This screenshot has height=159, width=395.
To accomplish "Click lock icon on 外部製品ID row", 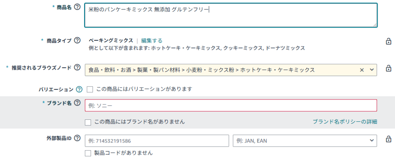I will (388, 139).
